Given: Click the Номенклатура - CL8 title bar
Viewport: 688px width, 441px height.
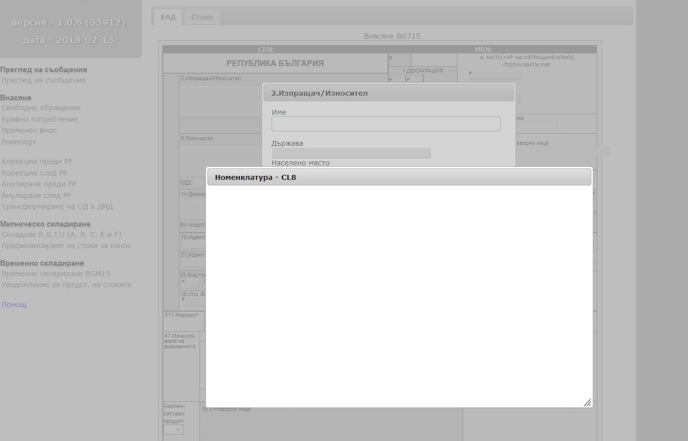Looking at the screenshot, I should point(399,177).
